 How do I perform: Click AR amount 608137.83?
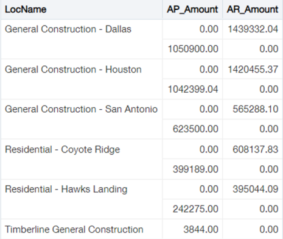[x=255, y=149]
